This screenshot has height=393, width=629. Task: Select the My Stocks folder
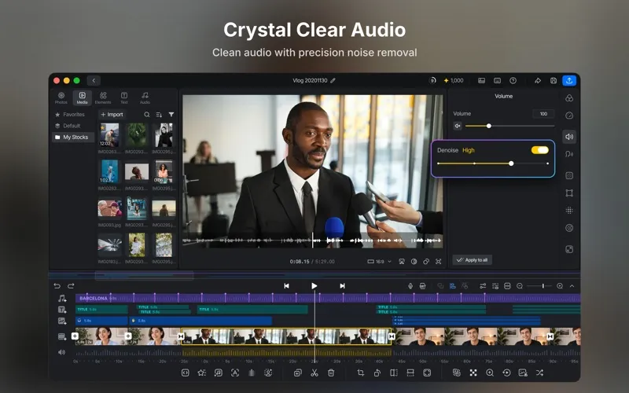point(72,137)
